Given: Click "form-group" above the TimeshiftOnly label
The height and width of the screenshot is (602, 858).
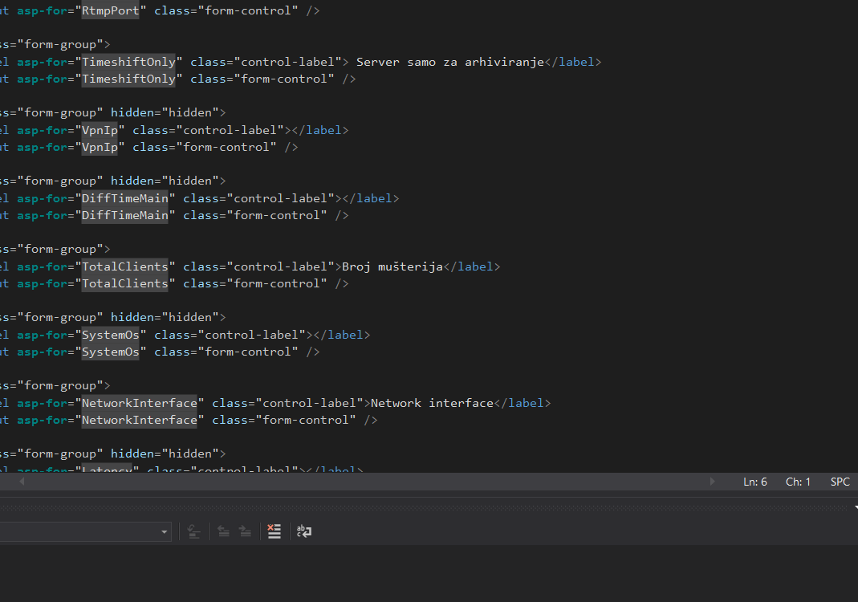Looking at the screenshot, I should coord(59,44).
